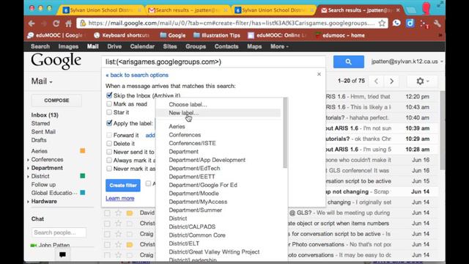The width and height of the screenshot is (469, 264).
Task: Star the David message on Jun 14
Action: pos(118,213)
